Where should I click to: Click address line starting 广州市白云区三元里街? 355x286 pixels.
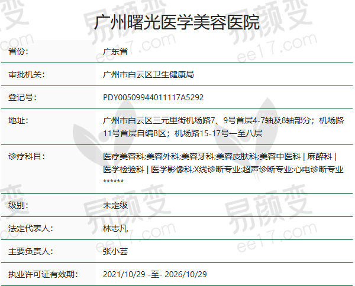coord(224,120)
